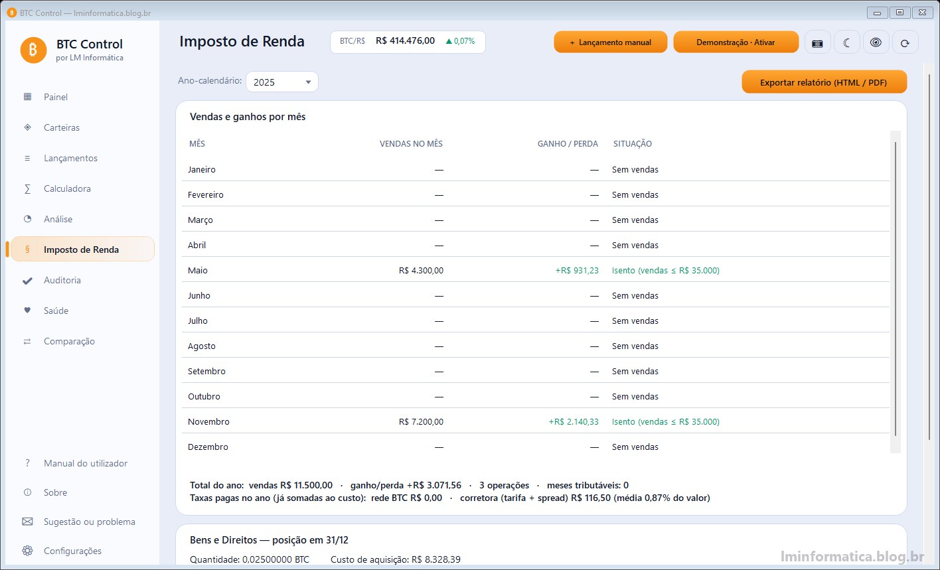Image resolution: width=940 pixels, height=570 pixels.
Task: Toggle dark mode with the moon icon
Action: 847,42
